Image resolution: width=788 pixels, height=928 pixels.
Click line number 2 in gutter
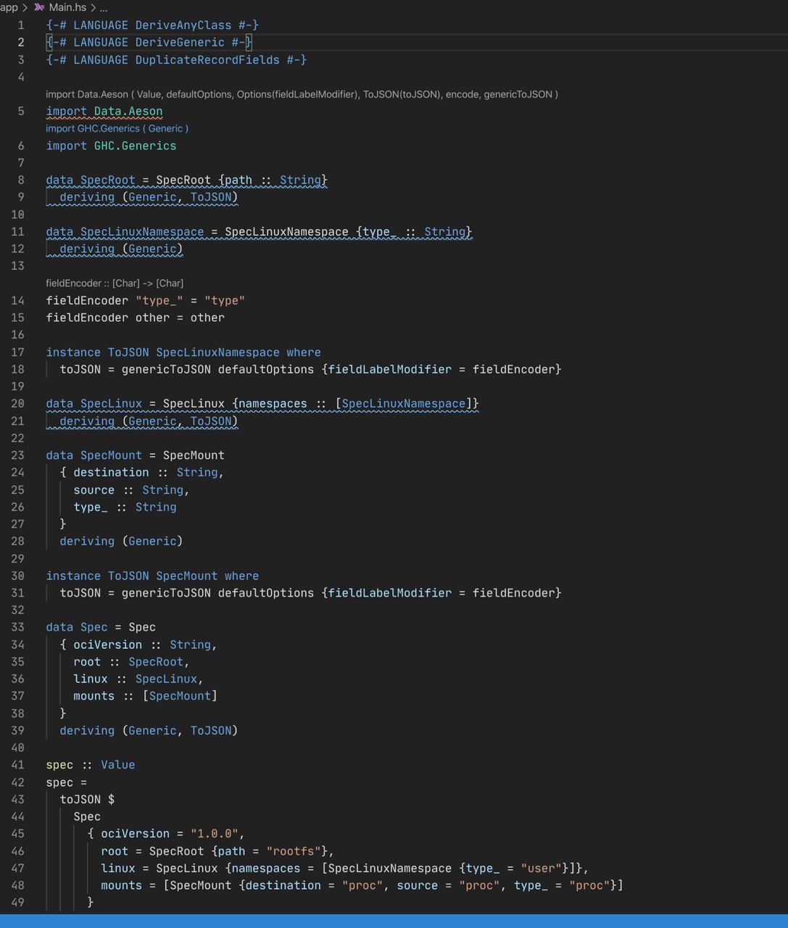[21, 43]
